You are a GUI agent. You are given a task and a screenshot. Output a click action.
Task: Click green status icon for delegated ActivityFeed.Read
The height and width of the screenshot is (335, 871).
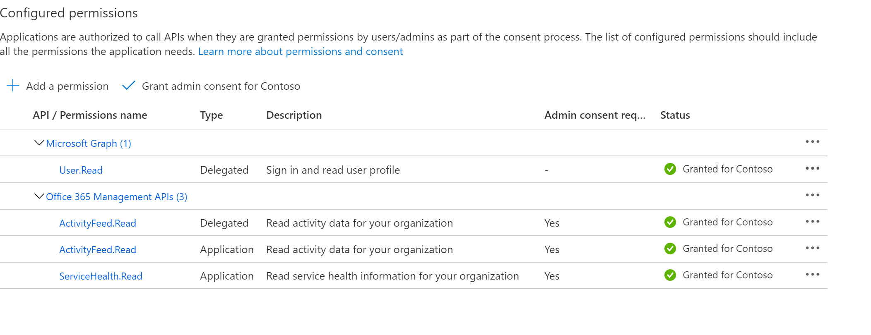pos(670,222)
